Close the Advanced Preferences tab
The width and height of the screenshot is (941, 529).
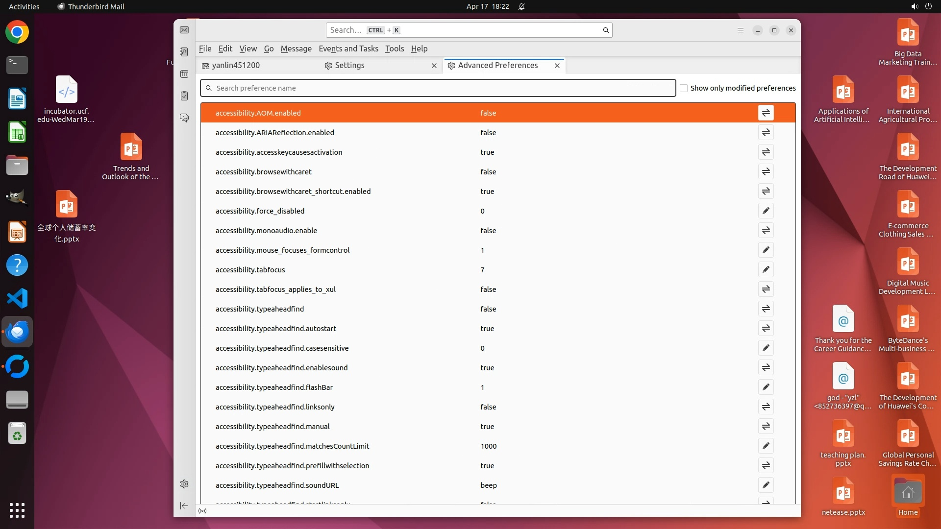click(557, 66)
